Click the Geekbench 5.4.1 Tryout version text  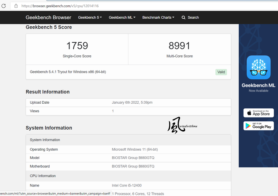68,72
